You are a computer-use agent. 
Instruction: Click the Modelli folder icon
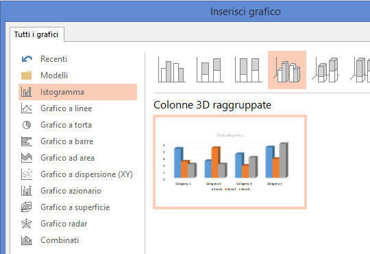[27, 76]
